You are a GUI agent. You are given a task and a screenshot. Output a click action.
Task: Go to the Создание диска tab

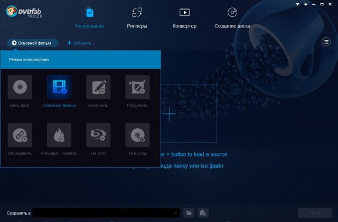pyautogui.click(x=232, y=17)
